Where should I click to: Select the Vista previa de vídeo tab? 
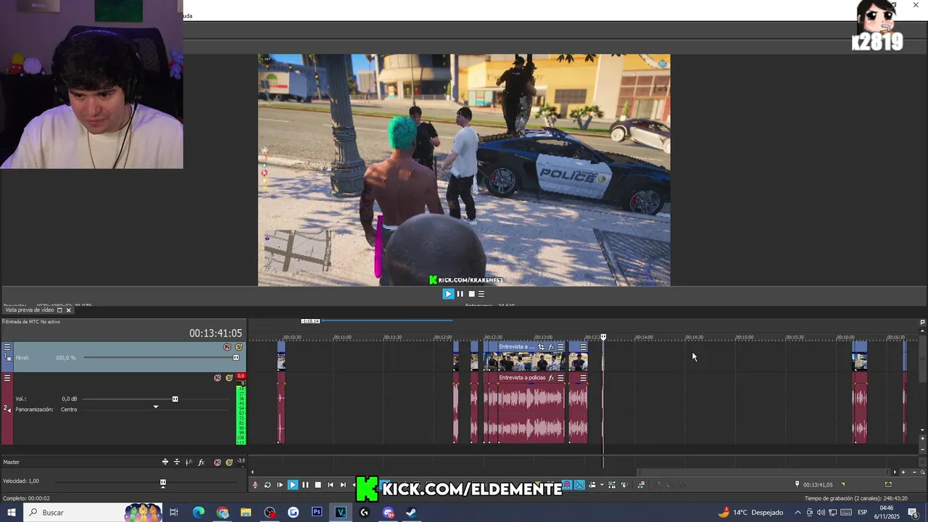30,310
